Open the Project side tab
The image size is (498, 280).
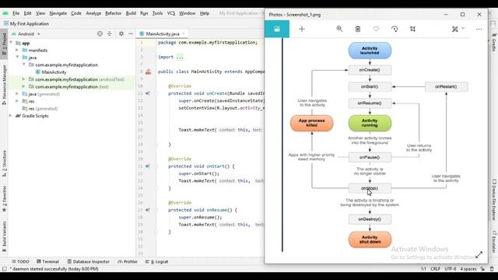pos(4,44)
